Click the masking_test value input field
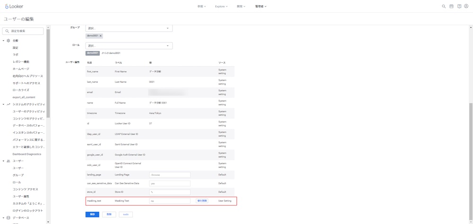Screen dimensions: 473x224 (170, 201)
